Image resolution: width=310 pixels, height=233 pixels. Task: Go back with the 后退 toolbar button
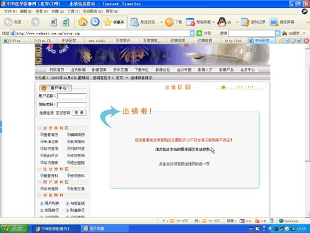[x=12, y=22]
